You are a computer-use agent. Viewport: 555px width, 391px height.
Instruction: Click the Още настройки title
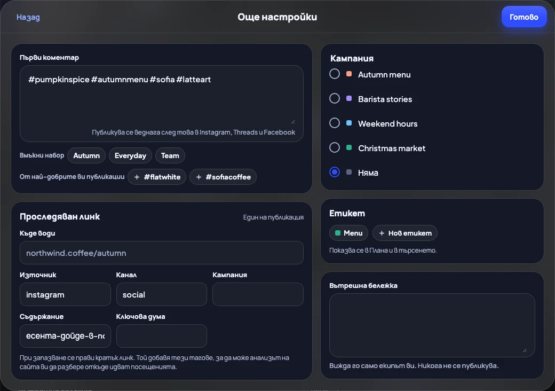coord(277,17)
